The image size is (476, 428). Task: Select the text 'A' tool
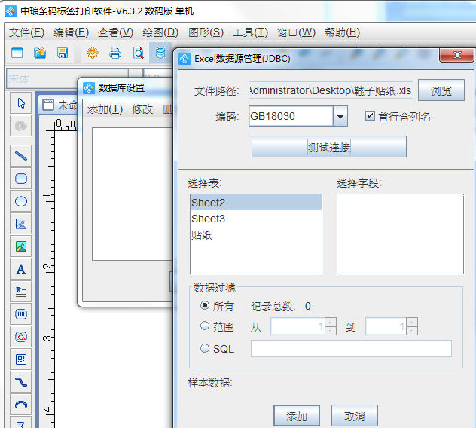click(21, 269)
